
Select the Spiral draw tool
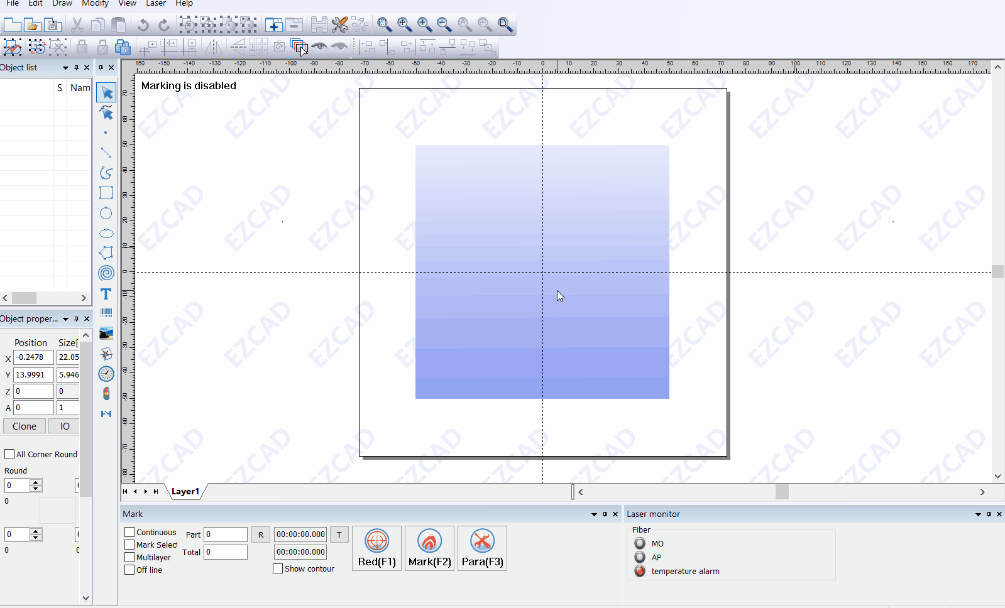coord(106,273)
